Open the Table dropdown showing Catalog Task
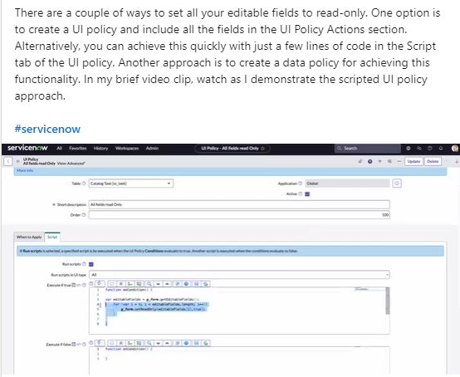This screenshot has height=377, width=460. click(131, 184)
